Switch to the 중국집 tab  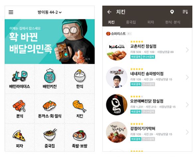point(131,22)
